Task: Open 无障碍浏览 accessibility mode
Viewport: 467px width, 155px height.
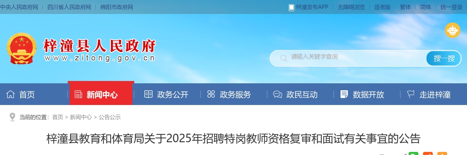Action: pyautogui.click(x=351, y=7)
